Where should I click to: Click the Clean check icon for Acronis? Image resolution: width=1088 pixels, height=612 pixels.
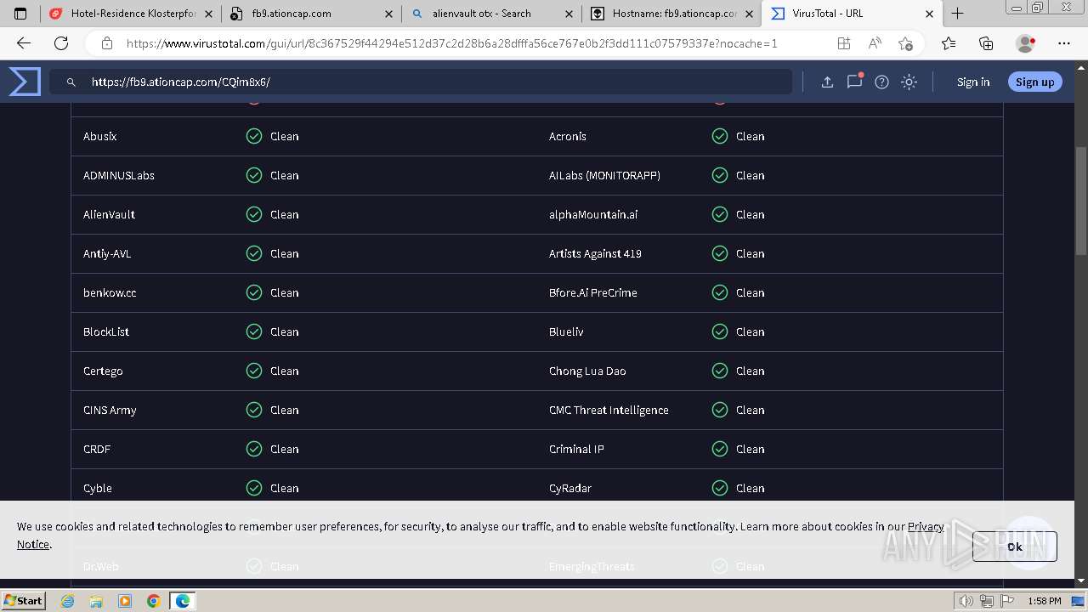click(x=720, y=136)
